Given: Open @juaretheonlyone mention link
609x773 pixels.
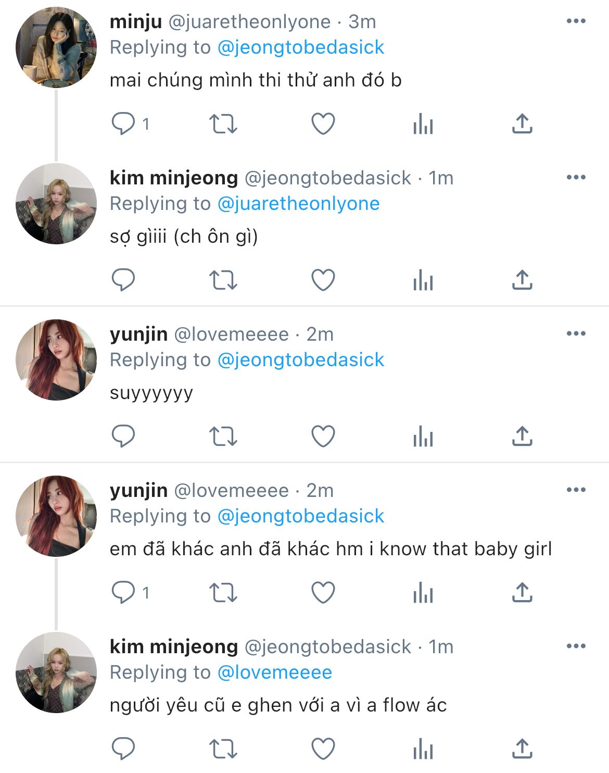Looking at the screenshot, I should (x=298, y=204).
